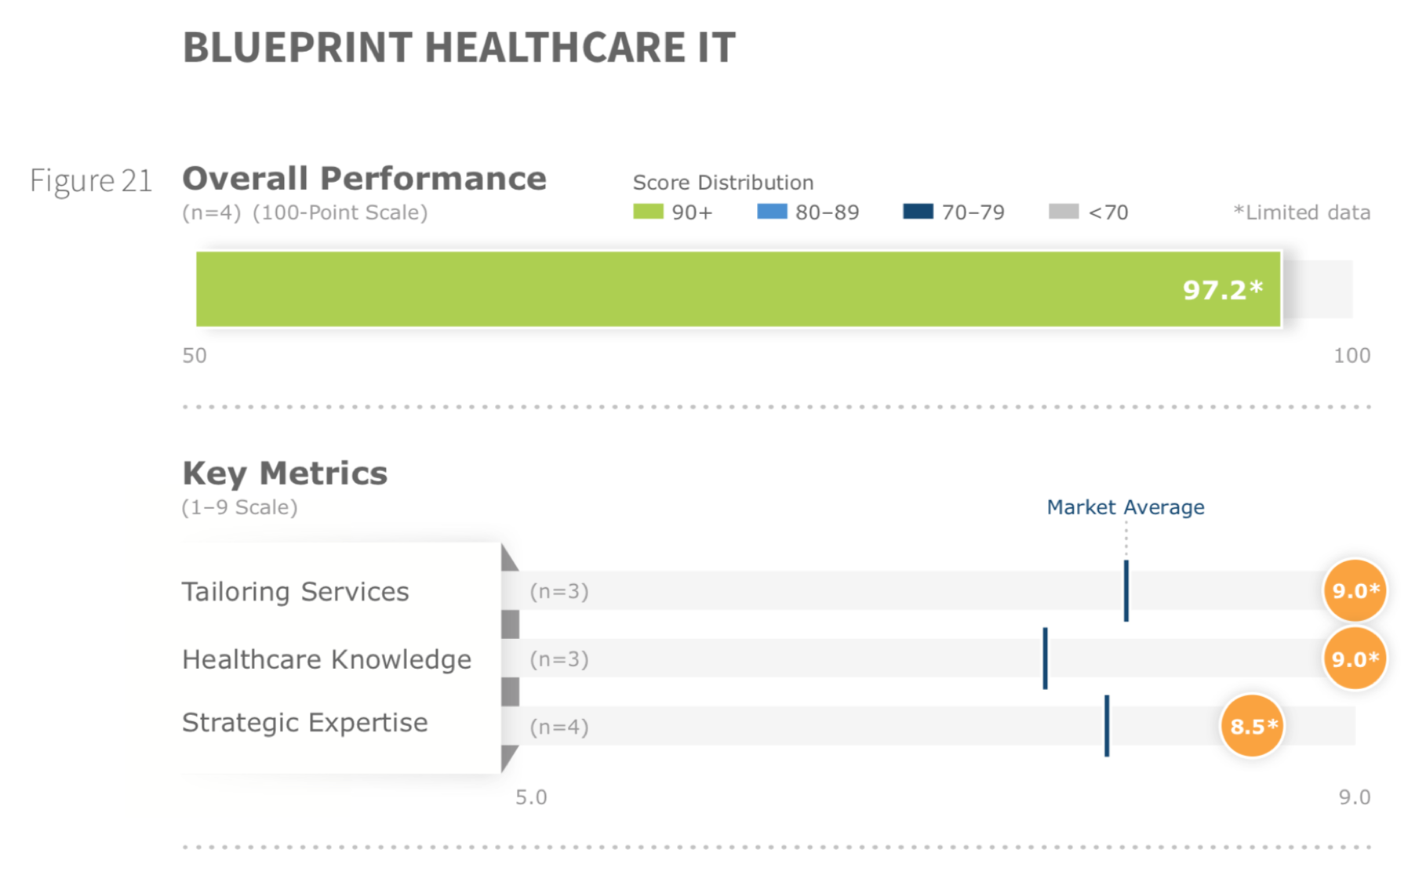Select the Tailoring Services metric label
The height and width of the screenshot is (882, 1426).
296,592
